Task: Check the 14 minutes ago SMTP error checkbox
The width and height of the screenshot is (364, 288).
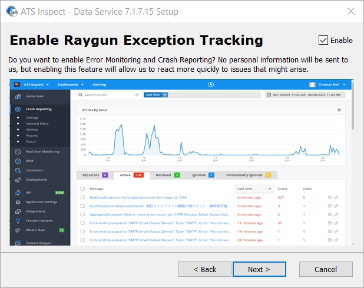Action: click(82, 231)
